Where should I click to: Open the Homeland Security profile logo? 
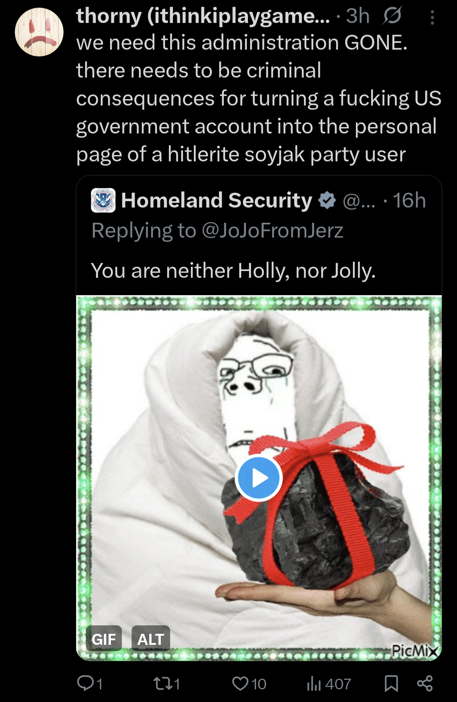coord(103,200)
